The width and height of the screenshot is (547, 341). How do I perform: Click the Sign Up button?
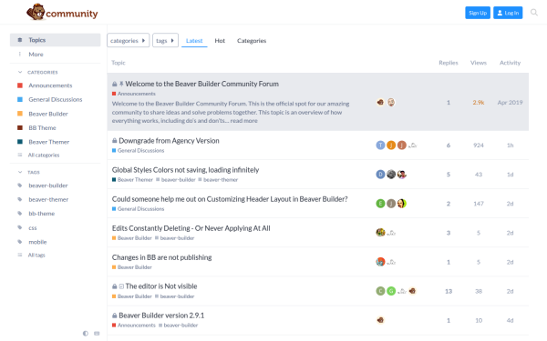478,13
